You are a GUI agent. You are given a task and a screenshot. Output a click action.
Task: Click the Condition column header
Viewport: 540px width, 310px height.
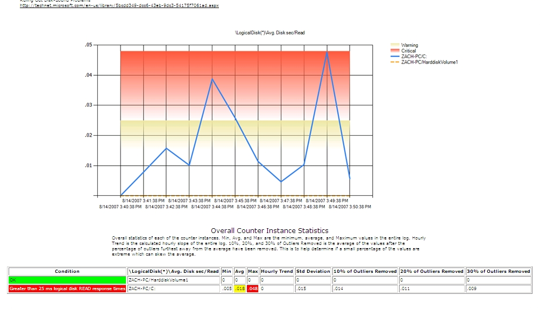(x=67, y=271)
